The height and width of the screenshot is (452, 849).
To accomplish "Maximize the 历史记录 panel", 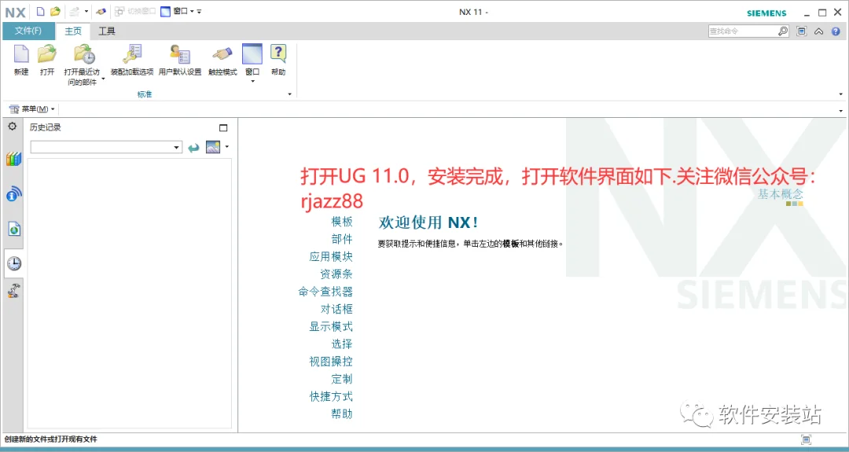I will [223, 128].
